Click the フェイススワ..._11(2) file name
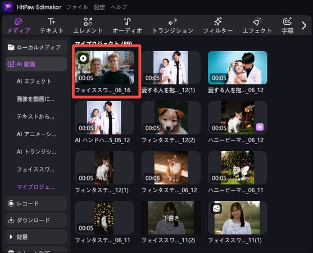This screenshot has width=313, height=253. (x=168, y=240)
